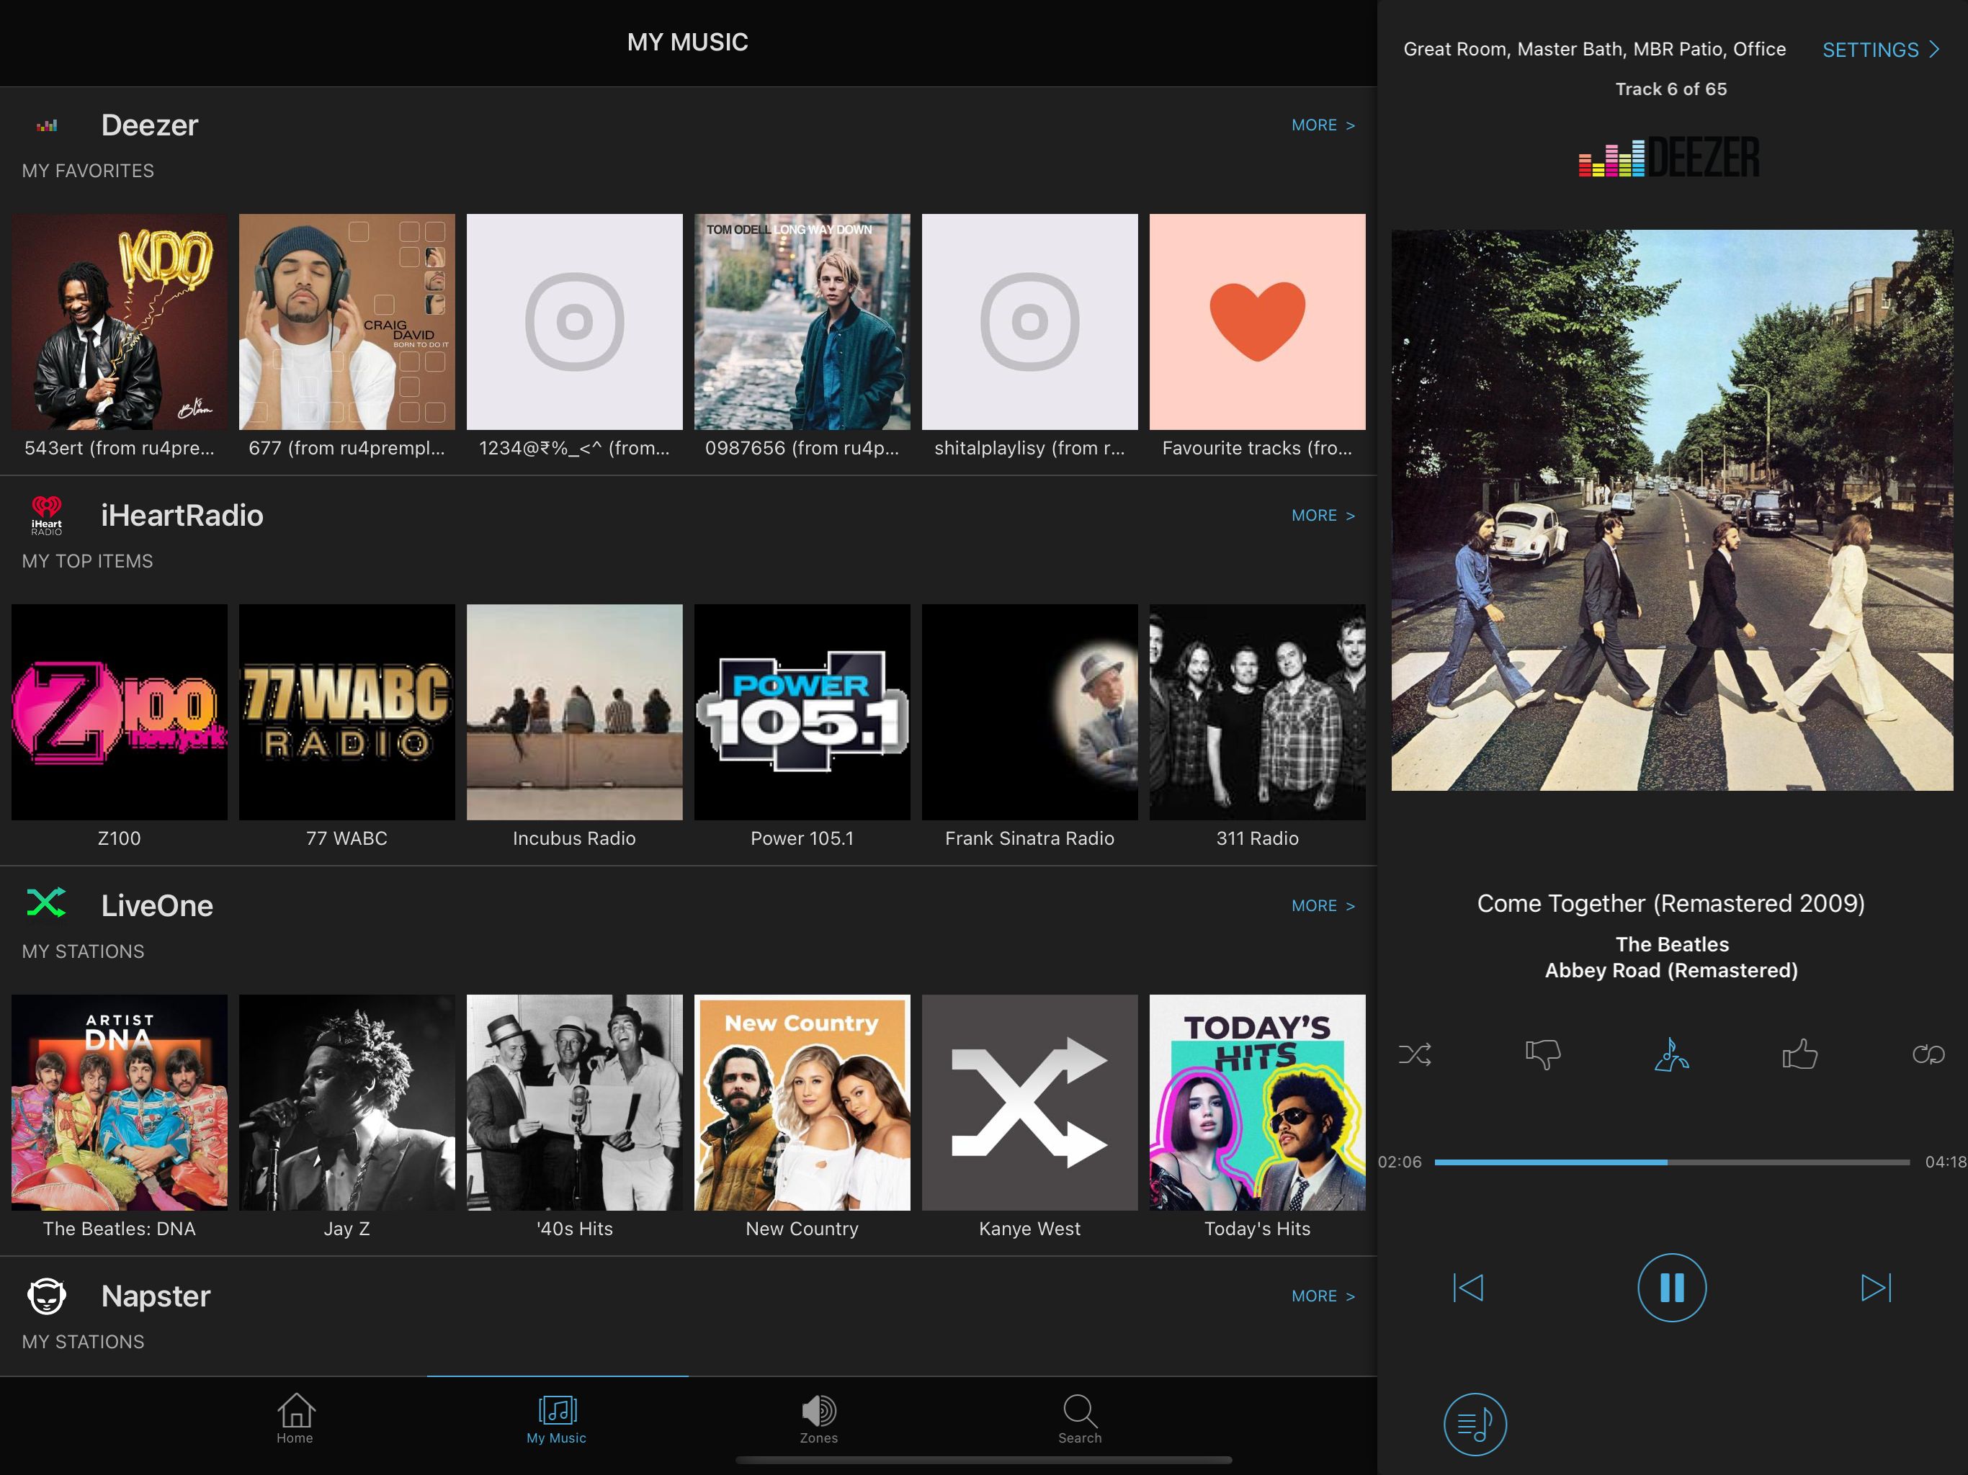1968x1475 pixels.
Task: Open Today's Hits station
Action: (1258, 1103)
